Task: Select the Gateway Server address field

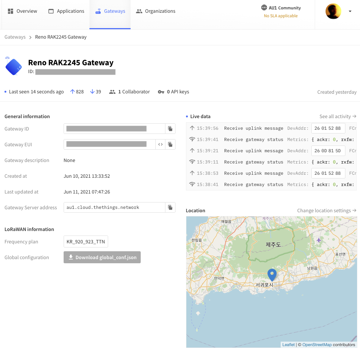Action: coord(115,207)
